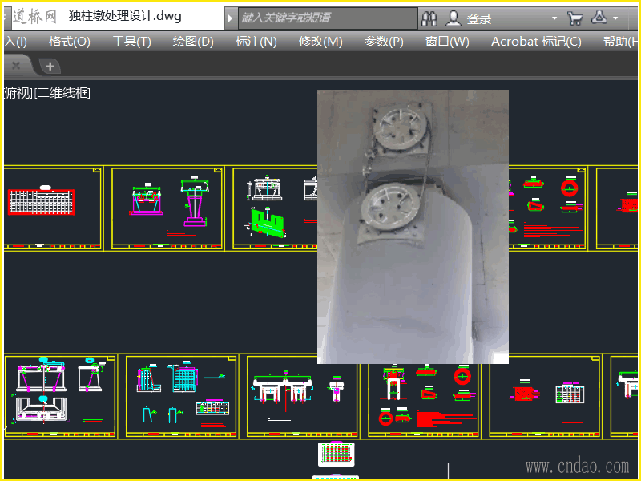Screen dimensions: 641x481
Task: Open the 标注(N) menu
Action: click(256, 42)
